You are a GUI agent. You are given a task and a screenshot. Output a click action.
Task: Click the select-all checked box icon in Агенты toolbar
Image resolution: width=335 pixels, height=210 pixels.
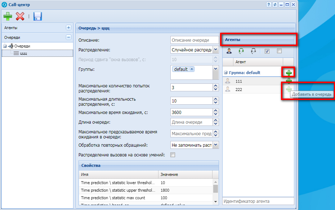267,51
